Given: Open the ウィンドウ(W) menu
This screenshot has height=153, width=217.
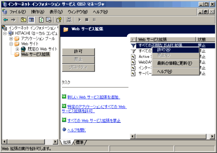Looking at the screenshot, I should (x=78, y=12).
